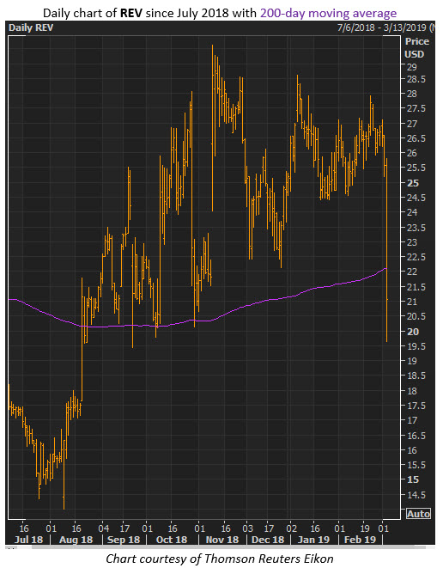This screenshot has width=443, height=568.
Task: Click the 02 date tick label
Action: (291, 528)
